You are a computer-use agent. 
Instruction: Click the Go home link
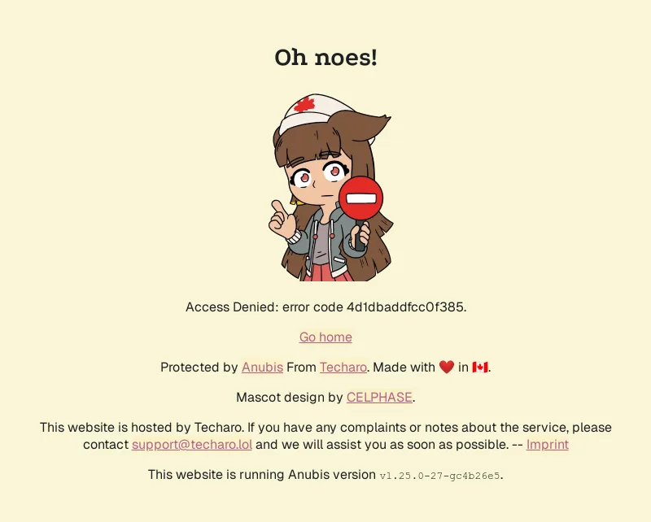point(325,337)
